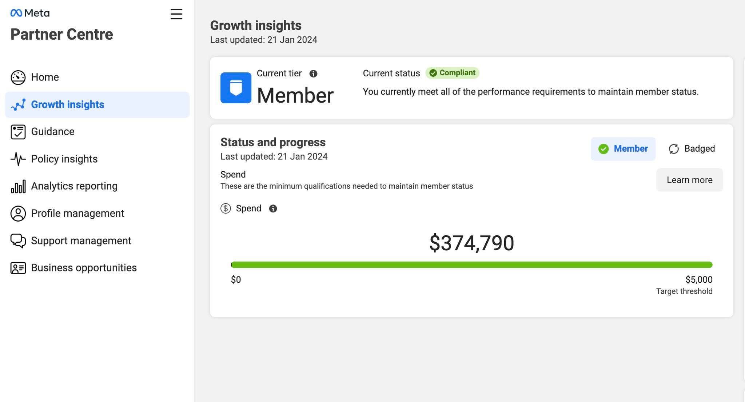
Task: Click the Policy insights pulse icon
Action: 18,159
